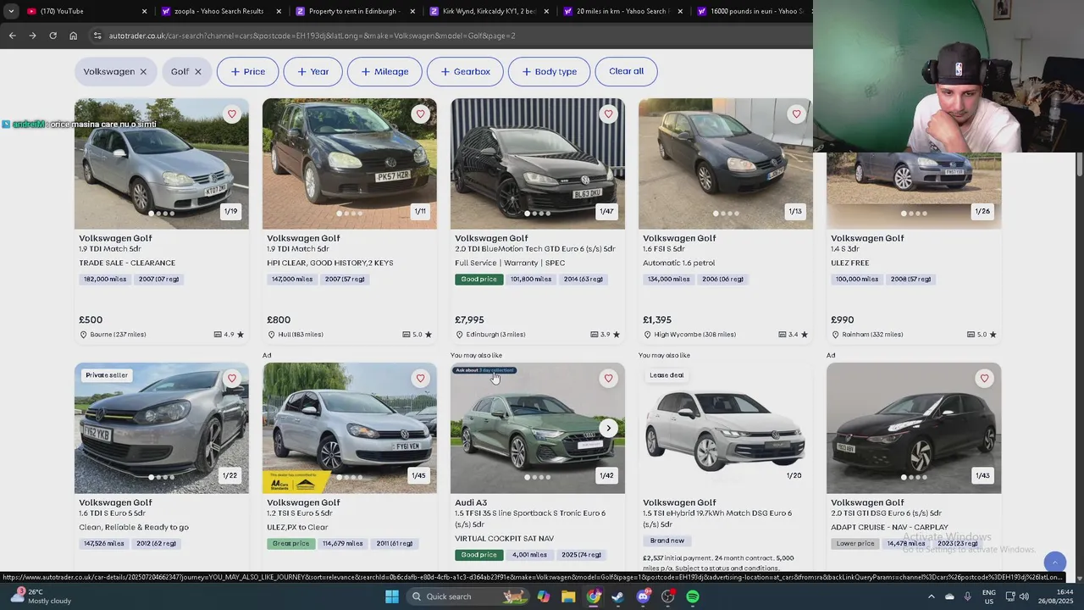Expand the Year filter
The height and width of the screenshot is (610, 1084).
(312, 72)
